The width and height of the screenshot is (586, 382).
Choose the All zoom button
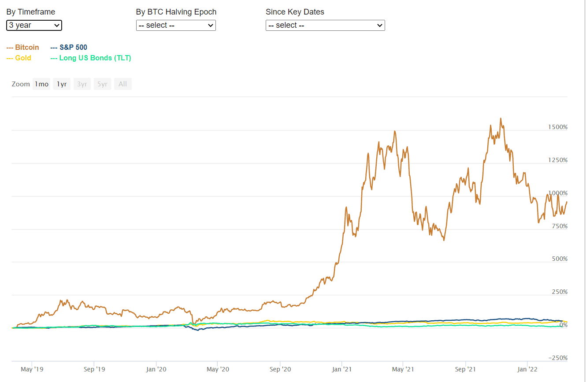click(122, 84)
